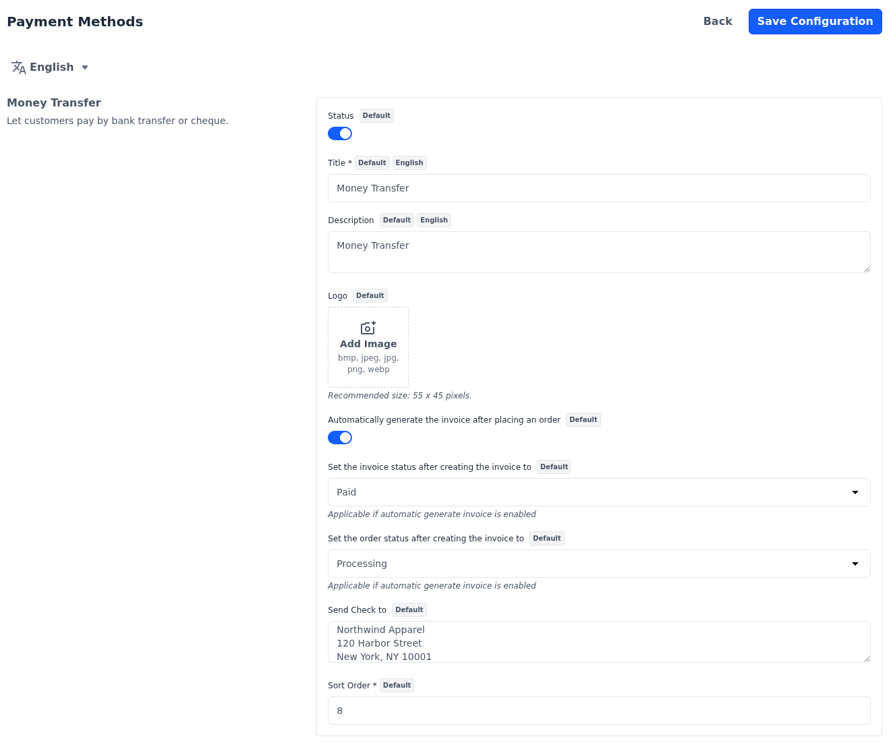
Task: Click Add Image upload box
Action: coord(368,347)
